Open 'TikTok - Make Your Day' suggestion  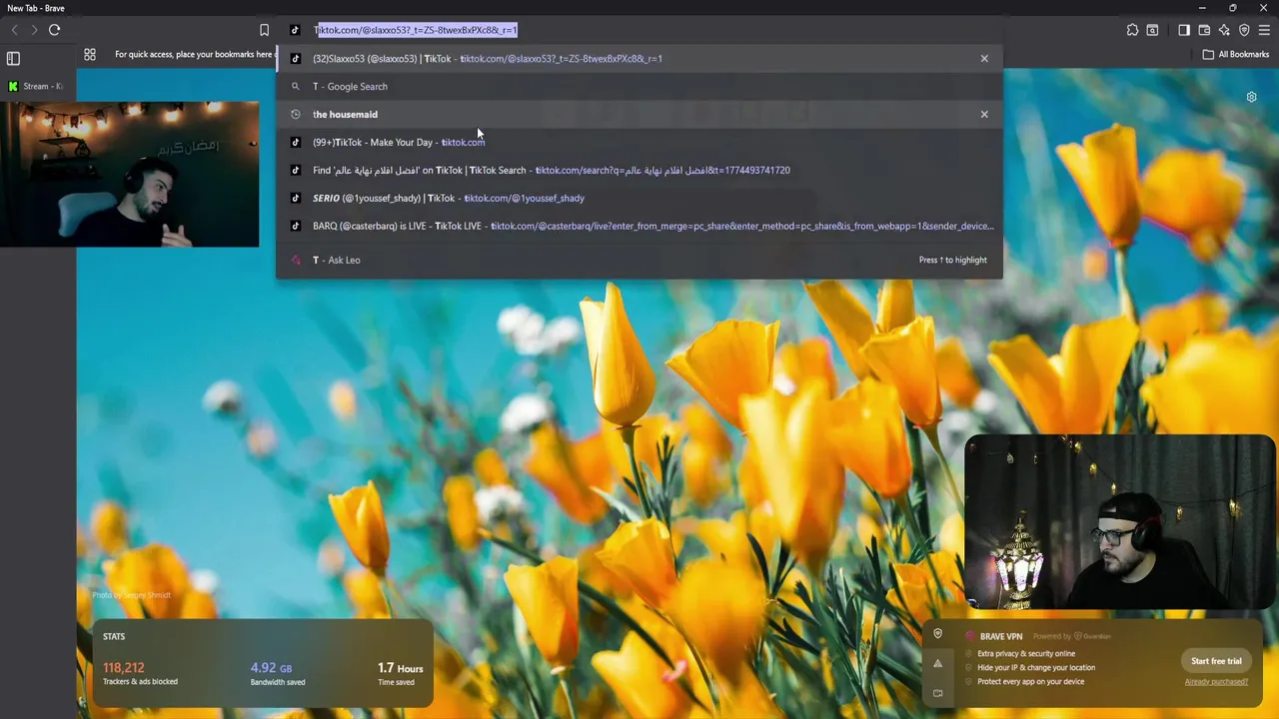639,142
